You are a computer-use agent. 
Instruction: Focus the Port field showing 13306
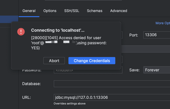point(157,35)
